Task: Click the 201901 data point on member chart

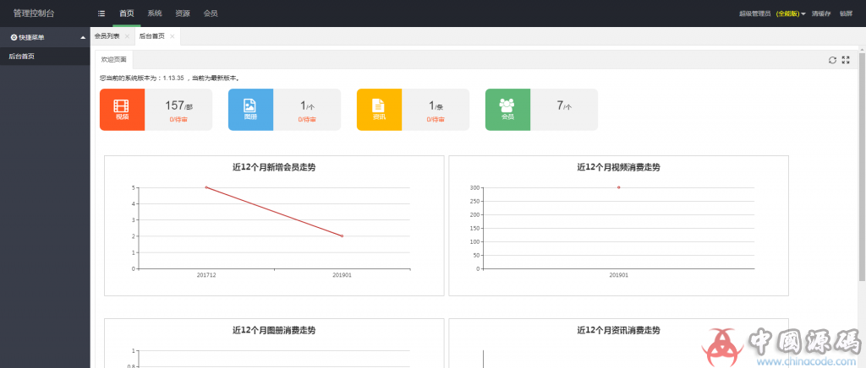Action: pos(342,235)
